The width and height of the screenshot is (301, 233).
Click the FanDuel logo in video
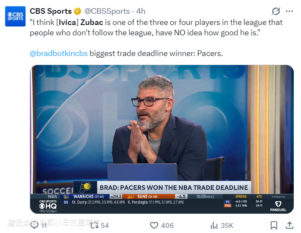(277, 205)
